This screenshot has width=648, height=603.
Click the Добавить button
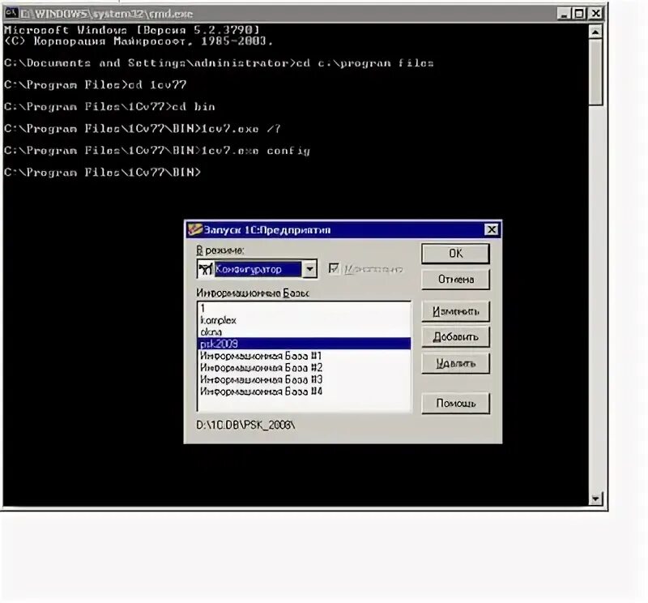455,337
